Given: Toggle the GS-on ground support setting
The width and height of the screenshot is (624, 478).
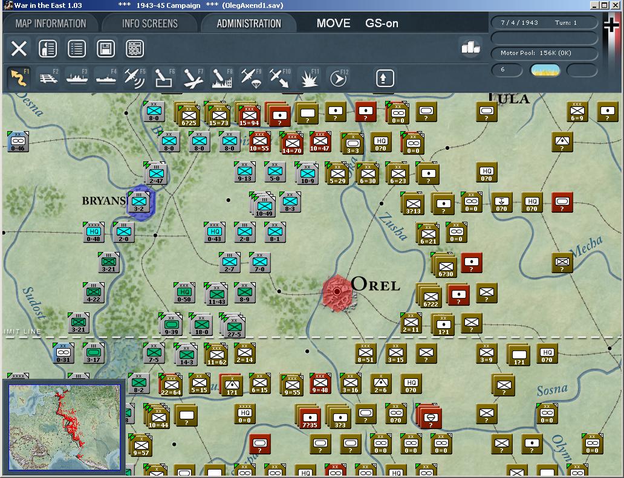Looking at the screenshot, I should pos(382,24).
